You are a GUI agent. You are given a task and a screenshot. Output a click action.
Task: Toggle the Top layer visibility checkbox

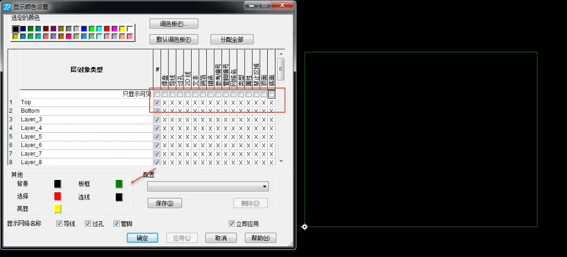[157, 103]
